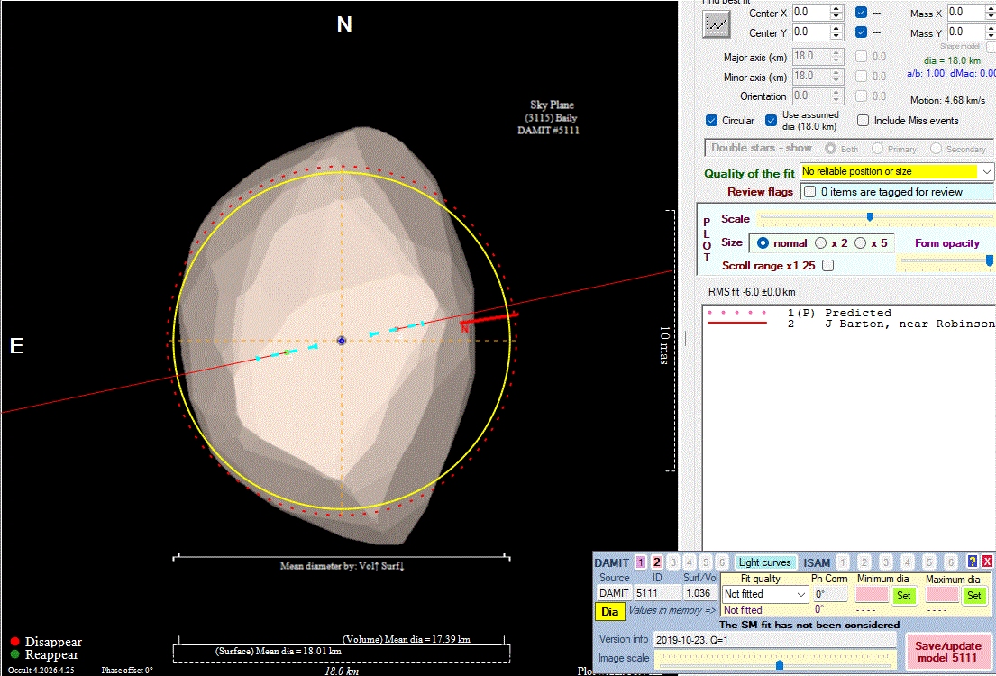Click the Surf/Vol field showing 1.036
Image resolution: width=996 pixels, height=676 pixels.
(x=699, y=593)
